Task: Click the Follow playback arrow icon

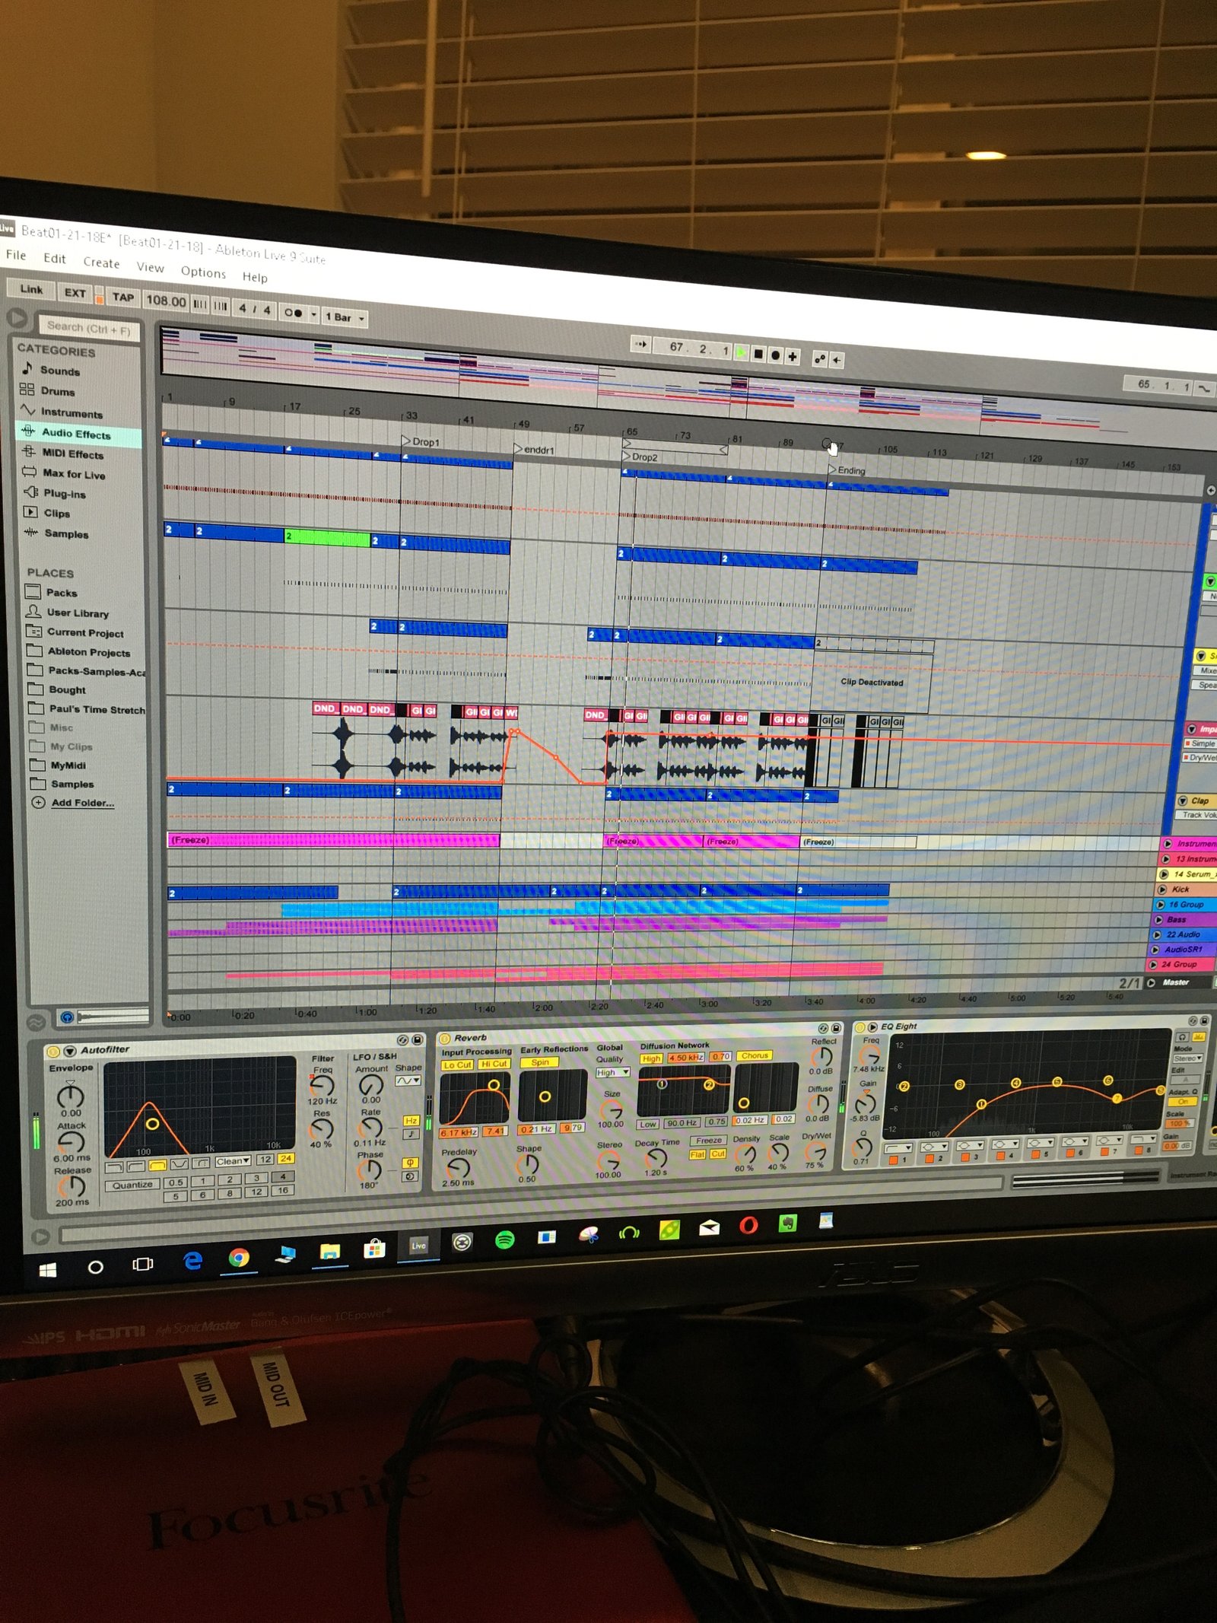Action: (x=641, y=345)
